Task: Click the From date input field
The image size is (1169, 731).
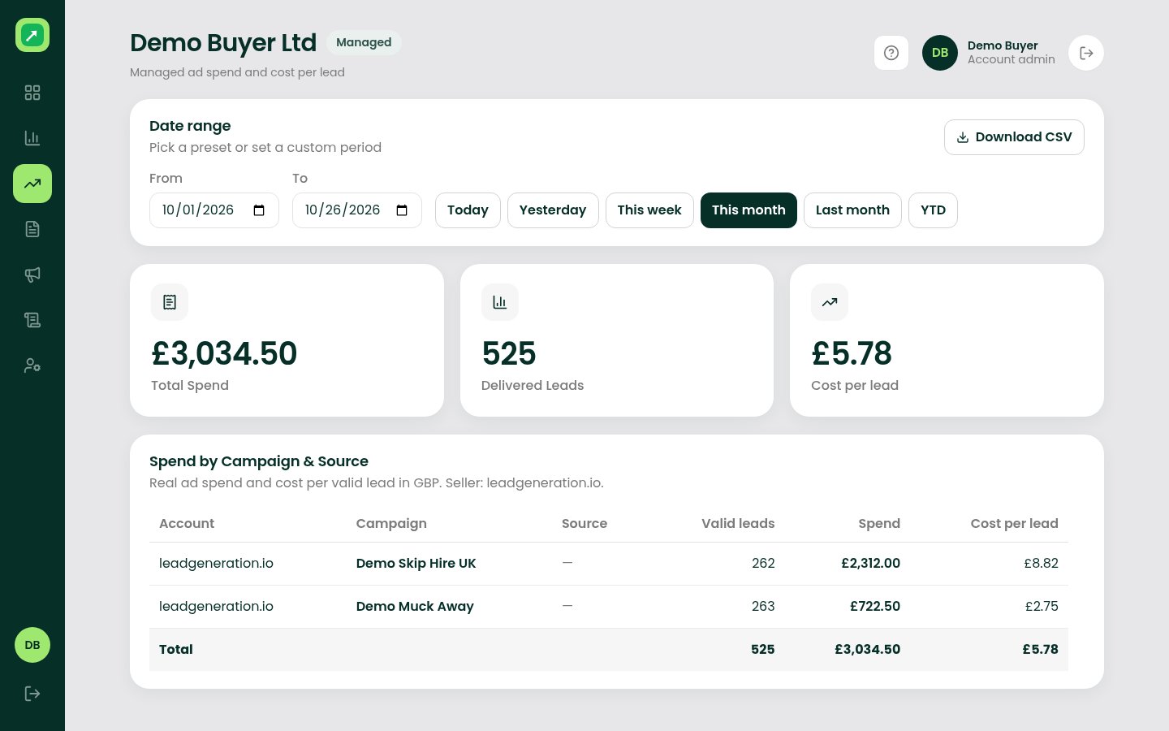Action: tap(214, 210)
